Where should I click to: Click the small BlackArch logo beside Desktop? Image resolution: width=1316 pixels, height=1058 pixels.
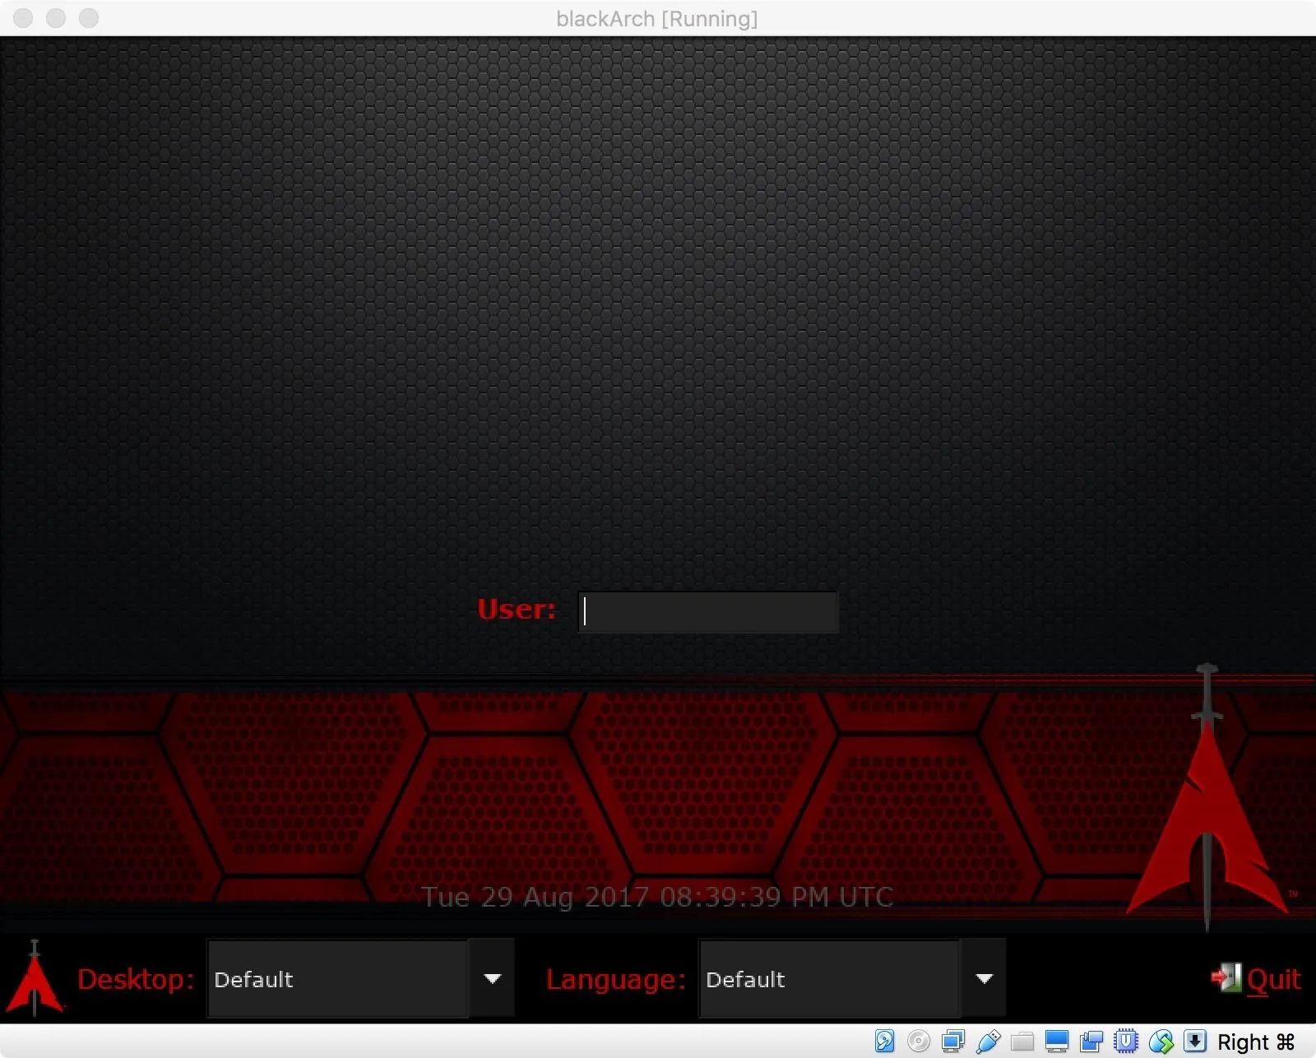coord(35,977)
